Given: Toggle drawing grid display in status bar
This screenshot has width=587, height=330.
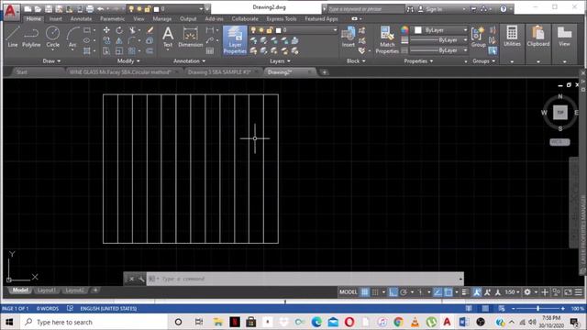Looking at the screenshot, I should [365, 292].
